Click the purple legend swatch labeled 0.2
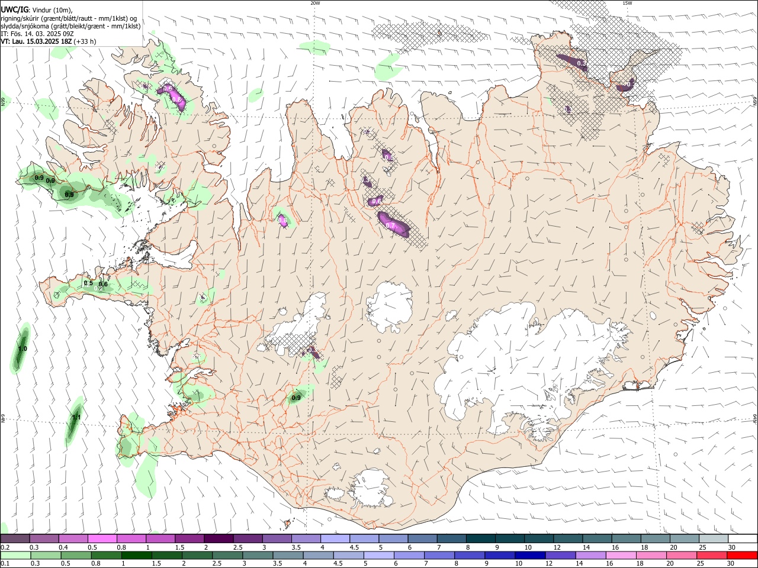The width and height of the screenshot is (758, 568). 15,539
